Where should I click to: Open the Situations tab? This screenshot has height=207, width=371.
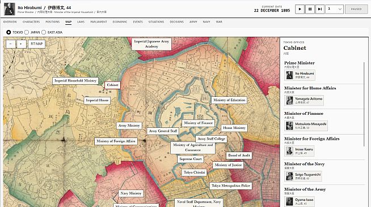pyautogui.click(x=156, y=21)
